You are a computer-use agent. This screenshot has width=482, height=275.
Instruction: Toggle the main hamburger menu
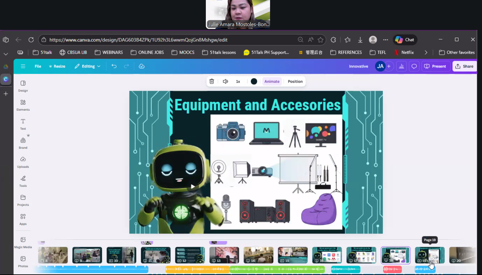click(23, 66)
